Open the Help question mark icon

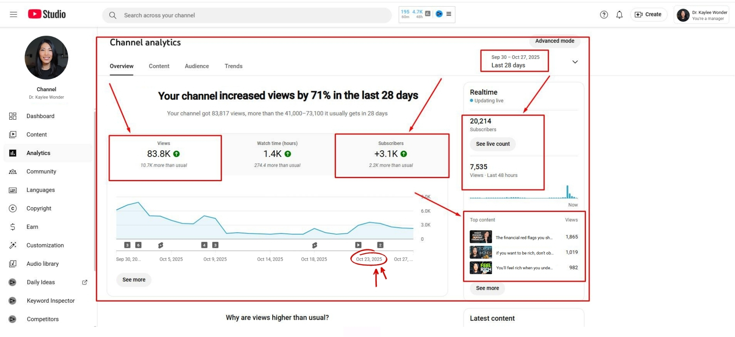click(x=604, y=15)
